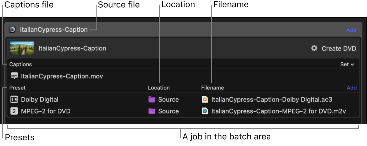This screenshot has height=146, width=367.
Task: Click the Location column header
Action: 159,88
